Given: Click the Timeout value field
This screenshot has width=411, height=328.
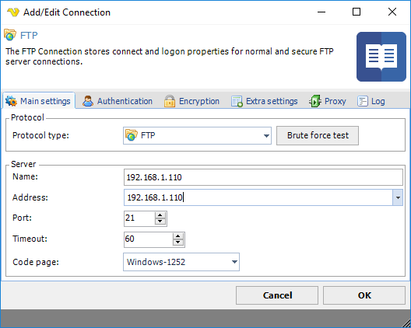Looking at the screenshot, I should 148,239.
